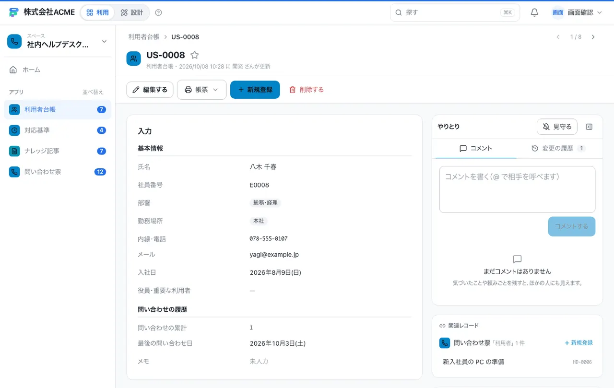Click into the コメントを書く text area
The height and width of the screenshot is (388, 614).
tap(517, 189)
